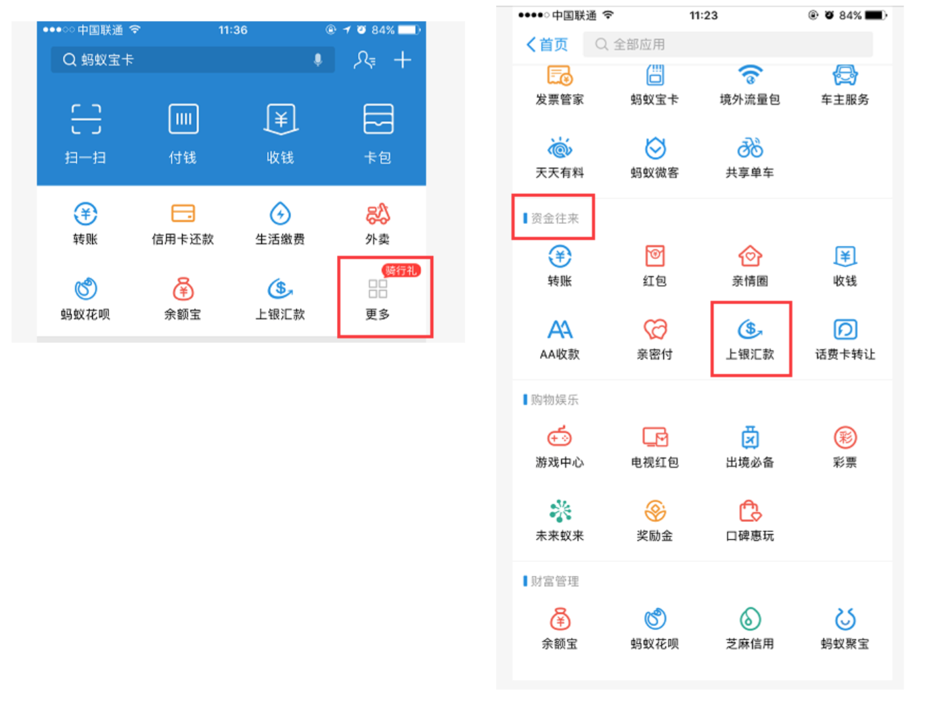Viewport: 938px width, 714px height.
Task: Open 电视红包 app
Action: tap(654, 448)
